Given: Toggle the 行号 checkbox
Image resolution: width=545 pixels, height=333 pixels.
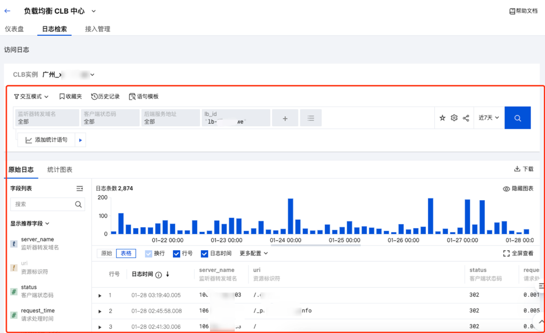Looking at the screenshot, I should coord(176,254).
